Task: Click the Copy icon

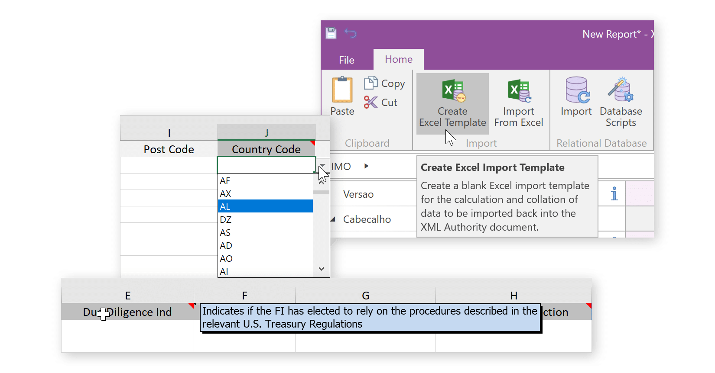Action: tap(371, 83)
